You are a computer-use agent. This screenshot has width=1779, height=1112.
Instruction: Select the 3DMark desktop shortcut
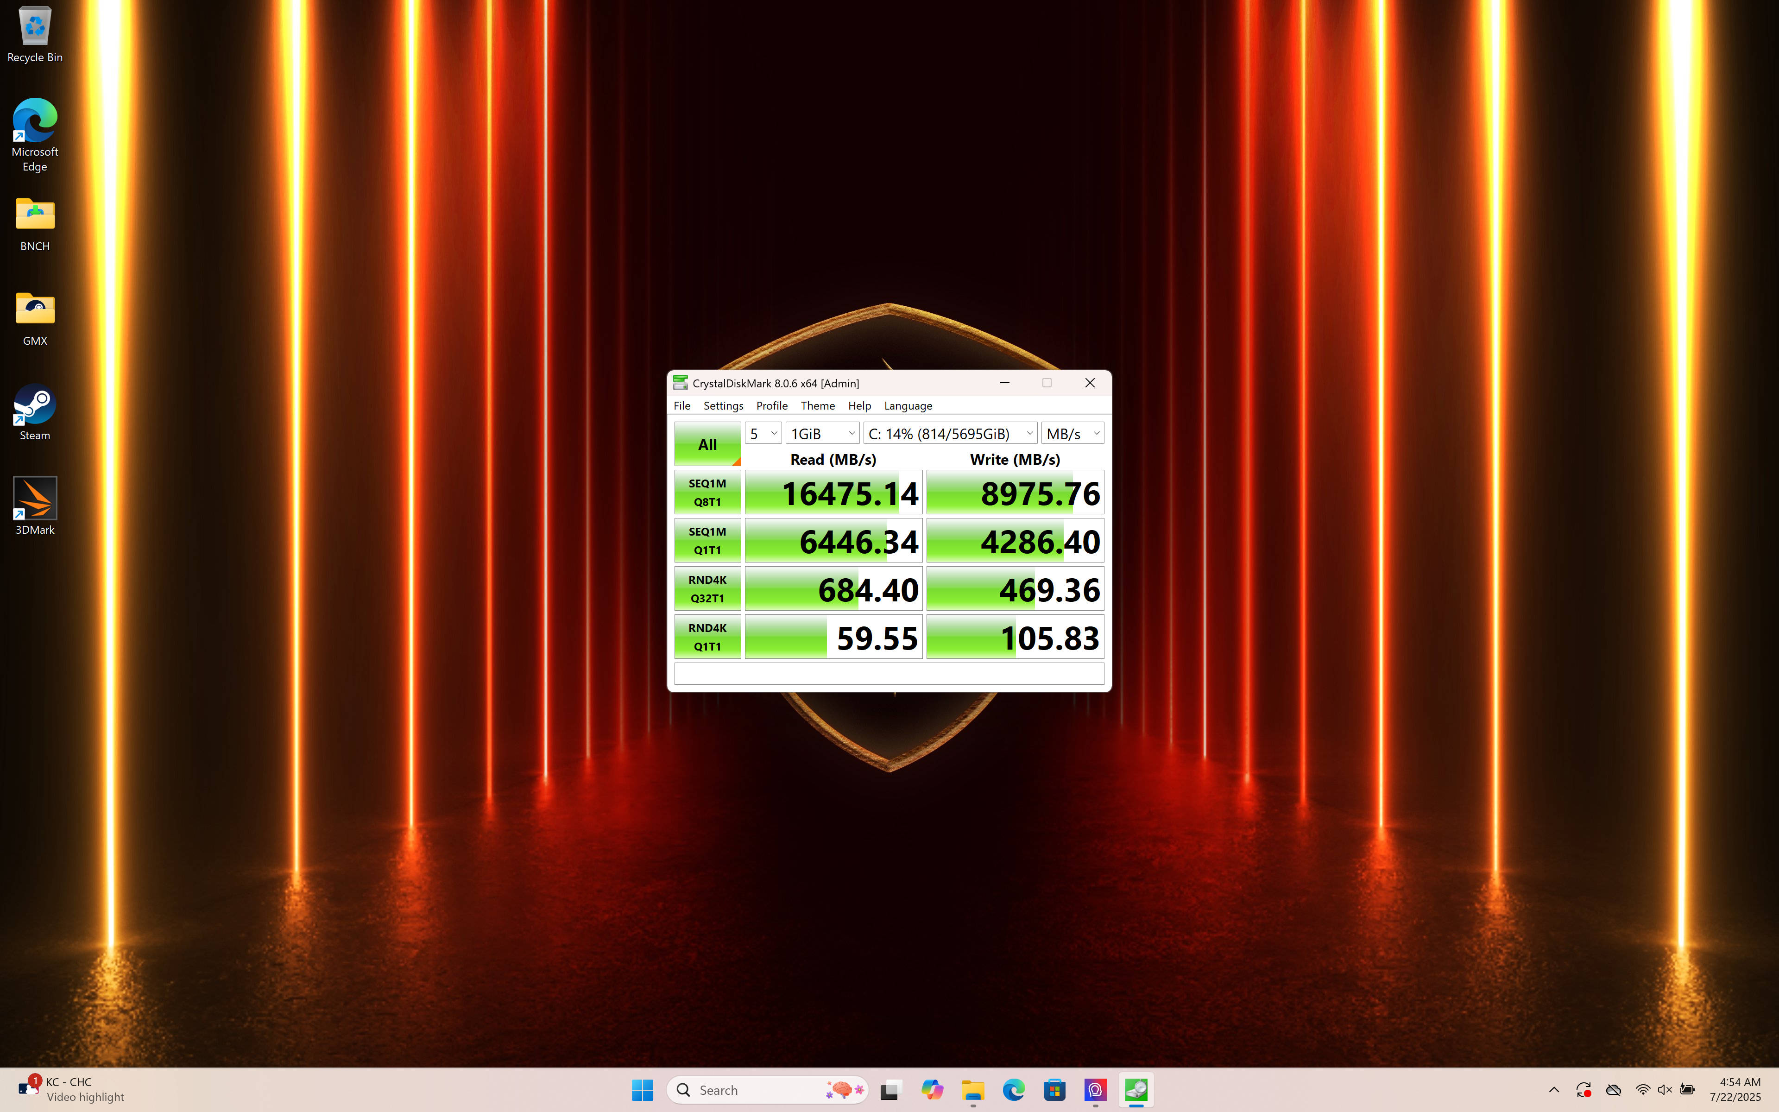[35, 507]
